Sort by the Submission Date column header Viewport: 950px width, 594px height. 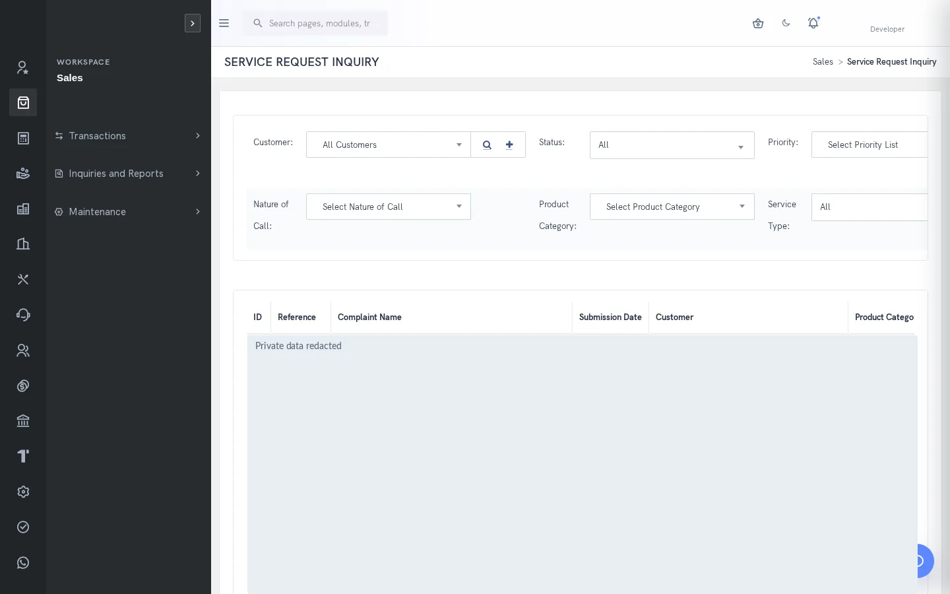click(x=610, y=317)
